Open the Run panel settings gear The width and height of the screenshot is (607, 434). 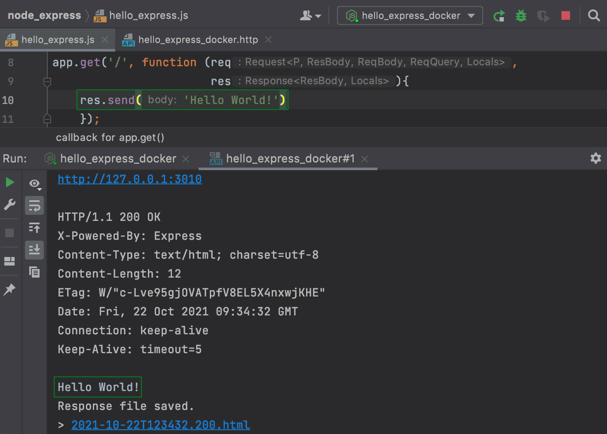595,158
